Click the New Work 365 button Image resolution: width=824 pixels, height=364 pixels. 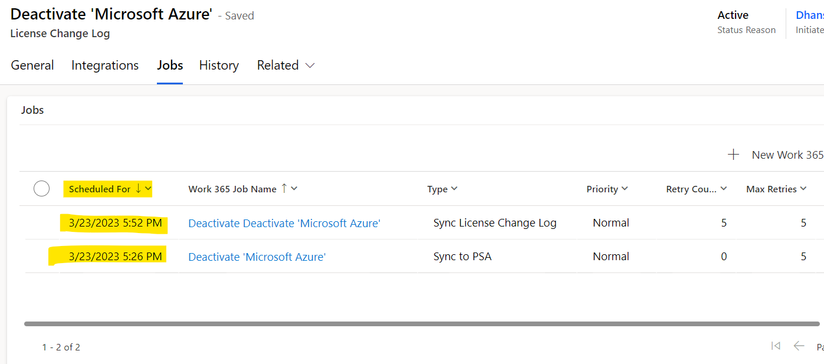coord(787,155)
